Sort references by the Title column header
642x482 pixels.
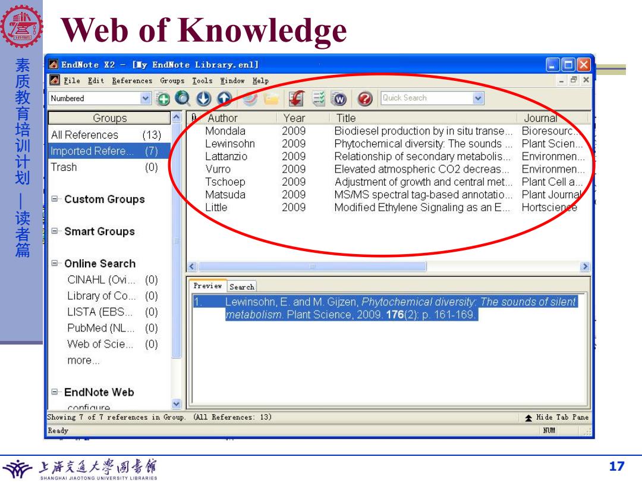coord(423,118)
